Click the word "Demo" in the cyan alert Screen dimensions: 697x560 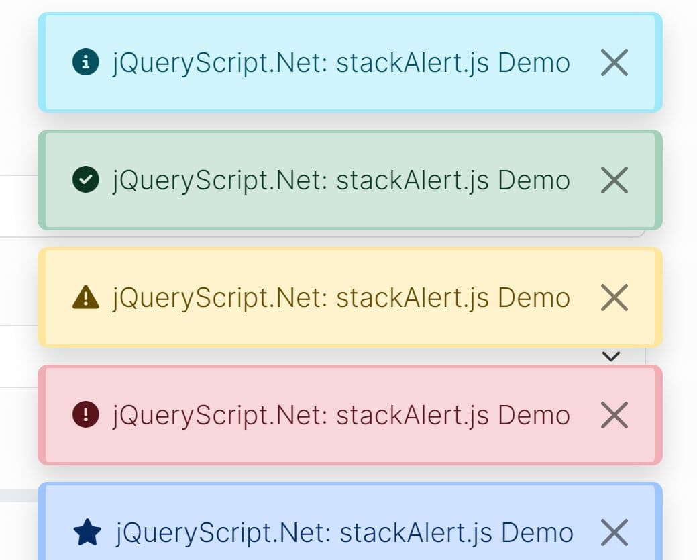(x=534, y=63)
